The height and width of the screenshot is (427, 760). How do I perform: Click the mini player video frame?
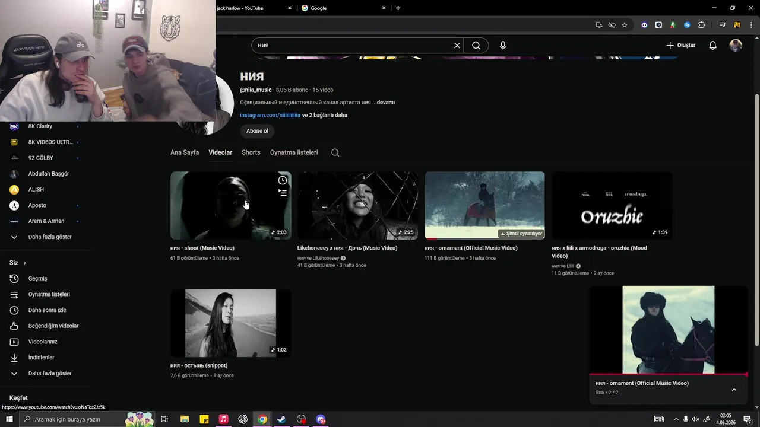tap(668, 330)
